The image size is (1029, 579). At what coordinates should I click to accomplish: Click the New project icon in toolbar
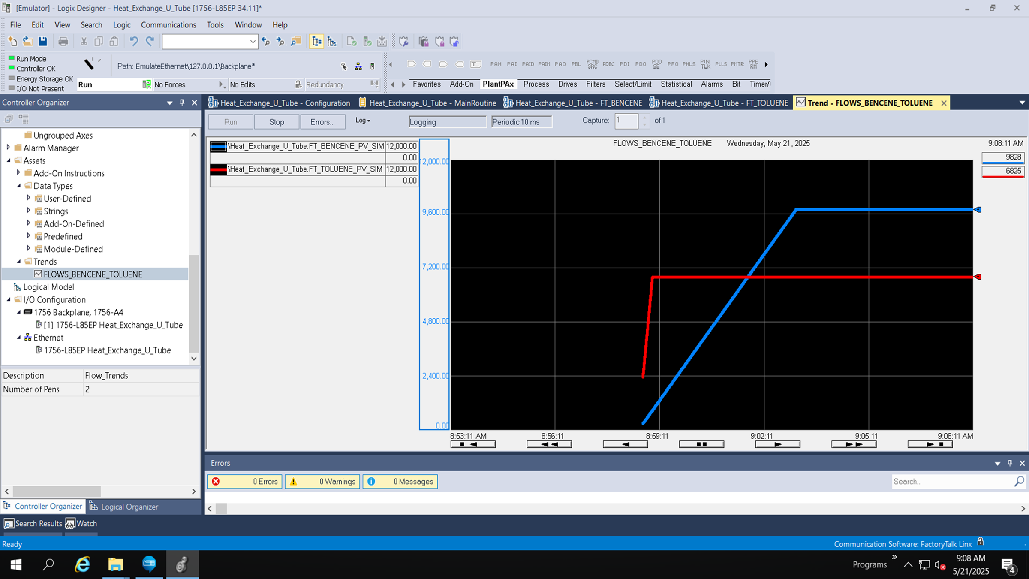pos(12,42)
